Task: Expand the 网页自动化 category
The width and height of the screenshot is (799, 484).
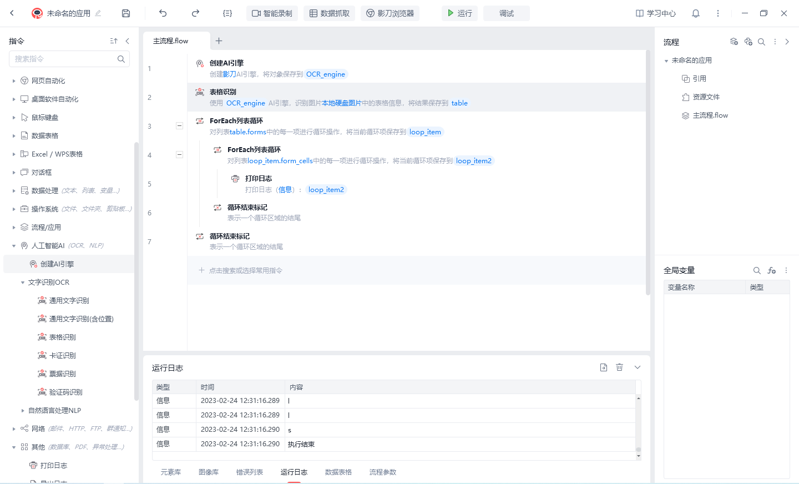Action: pyautogui.click(x=14, y=81)
